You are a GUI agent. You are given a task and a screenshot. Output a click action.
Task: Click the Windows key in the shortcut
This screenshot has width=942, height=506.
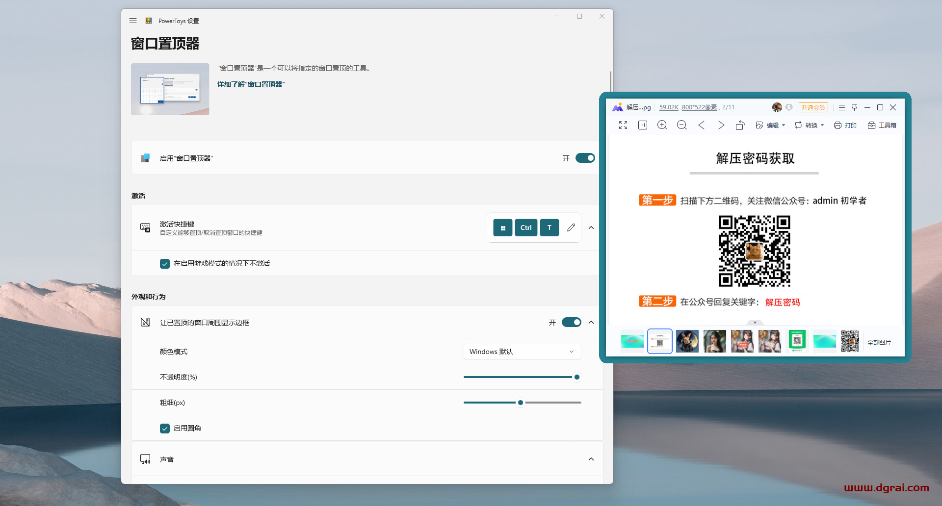pyautogui.click(x=503, y=228)
